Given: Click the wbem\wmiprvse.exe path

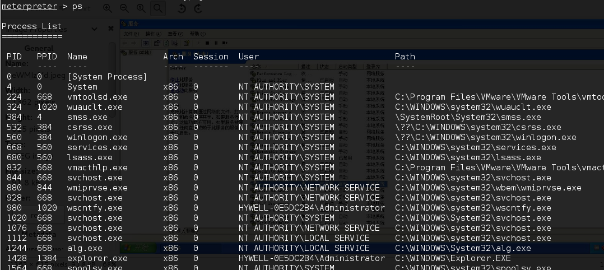Looking at the screenshot, I should pyautogui.click(x=488, y=188).
